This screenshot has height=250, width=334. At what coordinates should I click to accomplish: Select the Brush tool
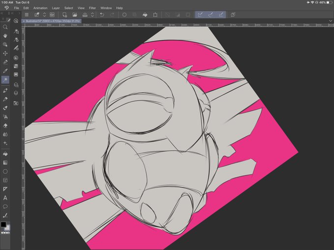[5, 108]
